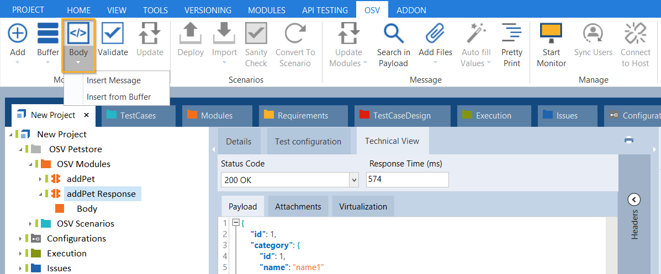Expand the Headers side panel
This screenshot has height=274, width=661.
[x=634, y=200]
